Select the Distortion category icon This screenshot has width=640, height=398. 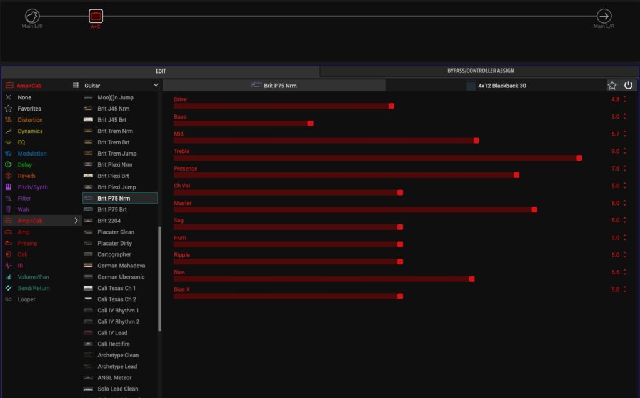tap(9, 120)
